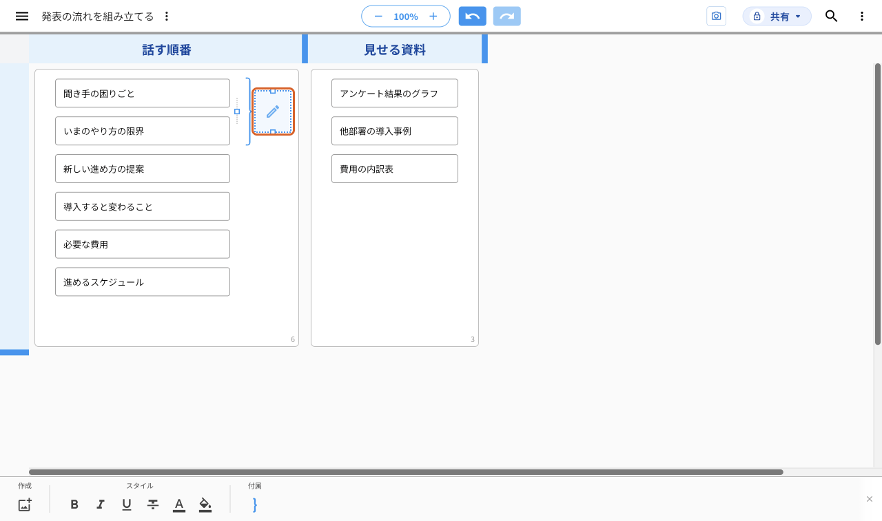Click the pencil edit note box
This screenshot has height=521, width=882.
pos(273,111)
